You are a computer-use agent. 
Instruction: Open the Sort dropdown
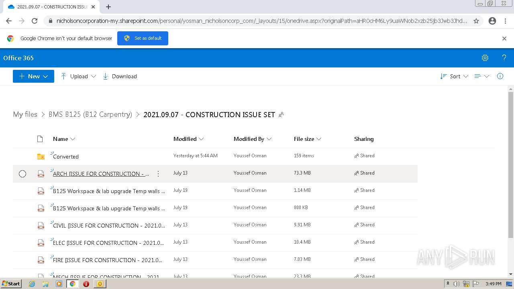[x=454, y=76]
